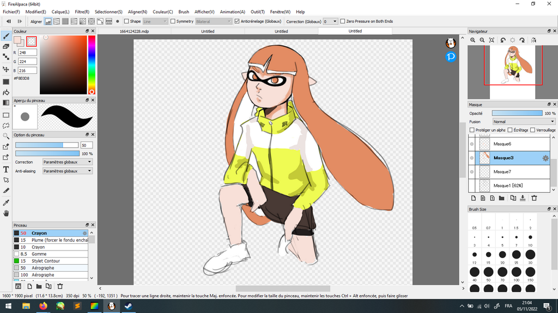Enable concentric circle snap
The image size is (558, 313).
click(x=92, y=21)
